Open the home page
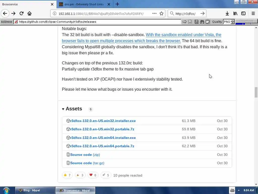This screenshot has width=258, height=194. 29,13
